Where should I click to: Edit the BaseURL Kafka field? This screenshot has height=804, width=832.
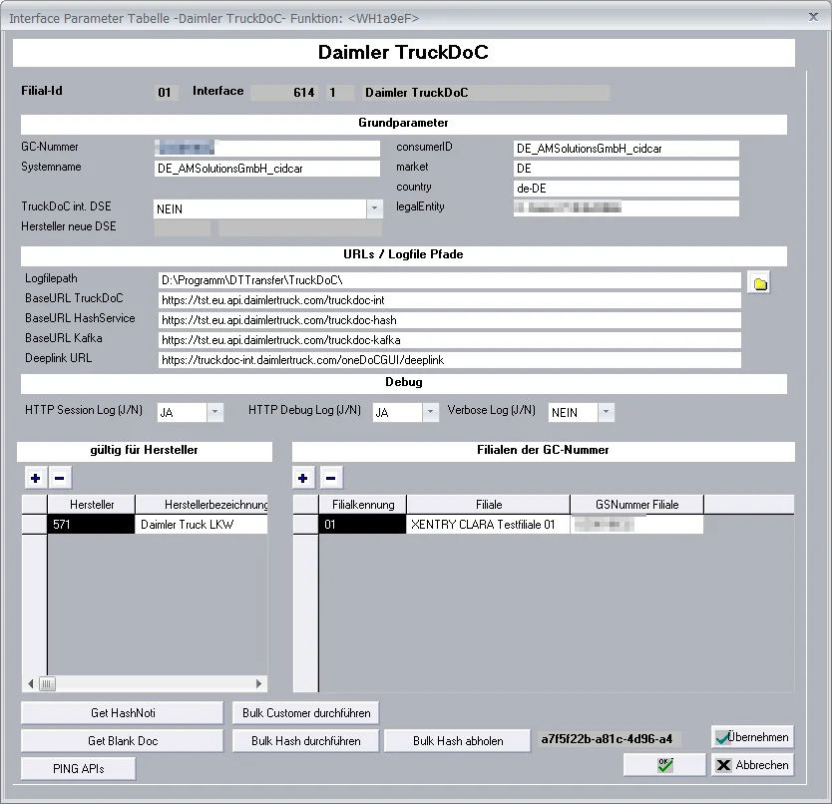450,339
